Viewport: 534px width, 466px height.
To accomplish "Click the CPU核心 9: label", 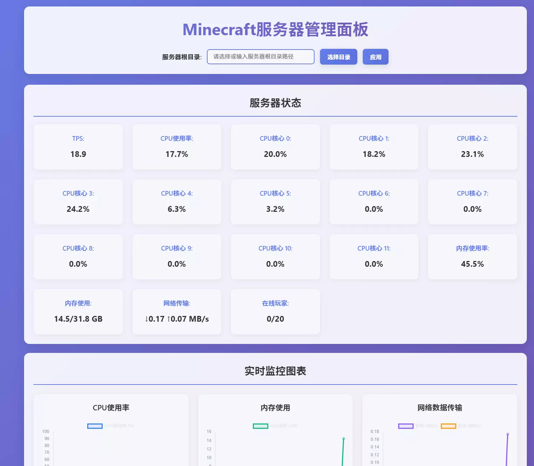I will (x=177, y=248).
